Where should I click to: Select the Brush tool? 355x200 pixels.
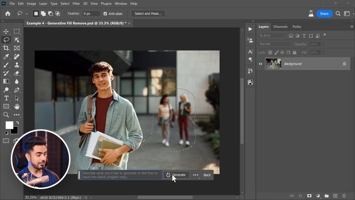click(x=6, y=65)
